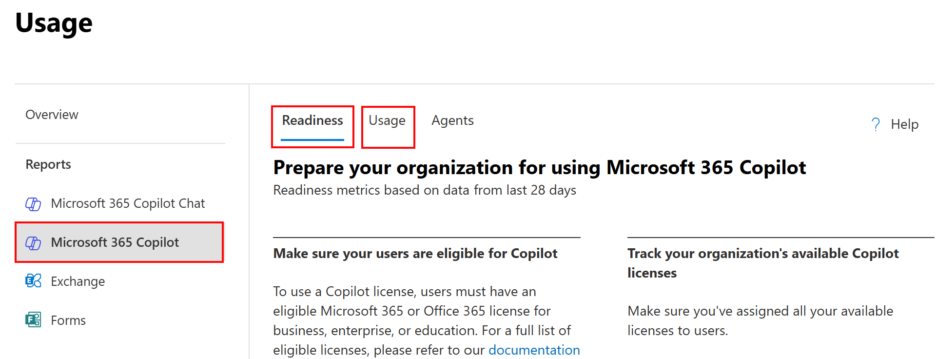Click the Usage page title
The height and width of the screenshot is (359, 936).
coord(54,23)
